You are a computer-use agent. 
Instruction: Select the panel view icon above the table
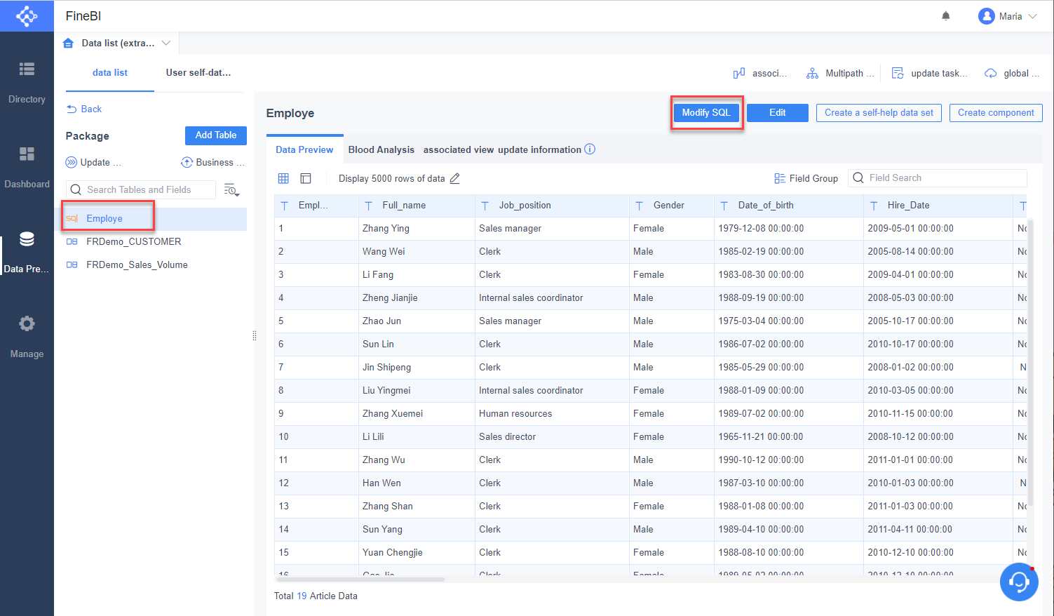(x=305, y=178)
